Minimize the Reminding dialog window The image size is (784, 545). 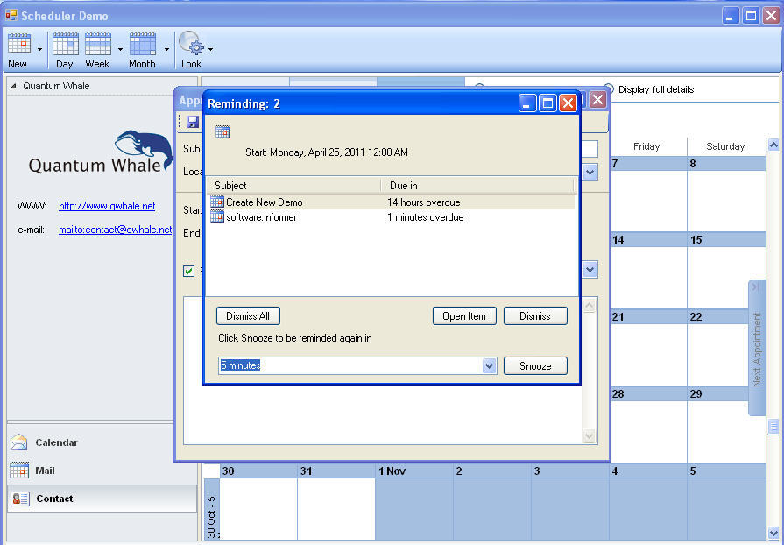(527, 103)
